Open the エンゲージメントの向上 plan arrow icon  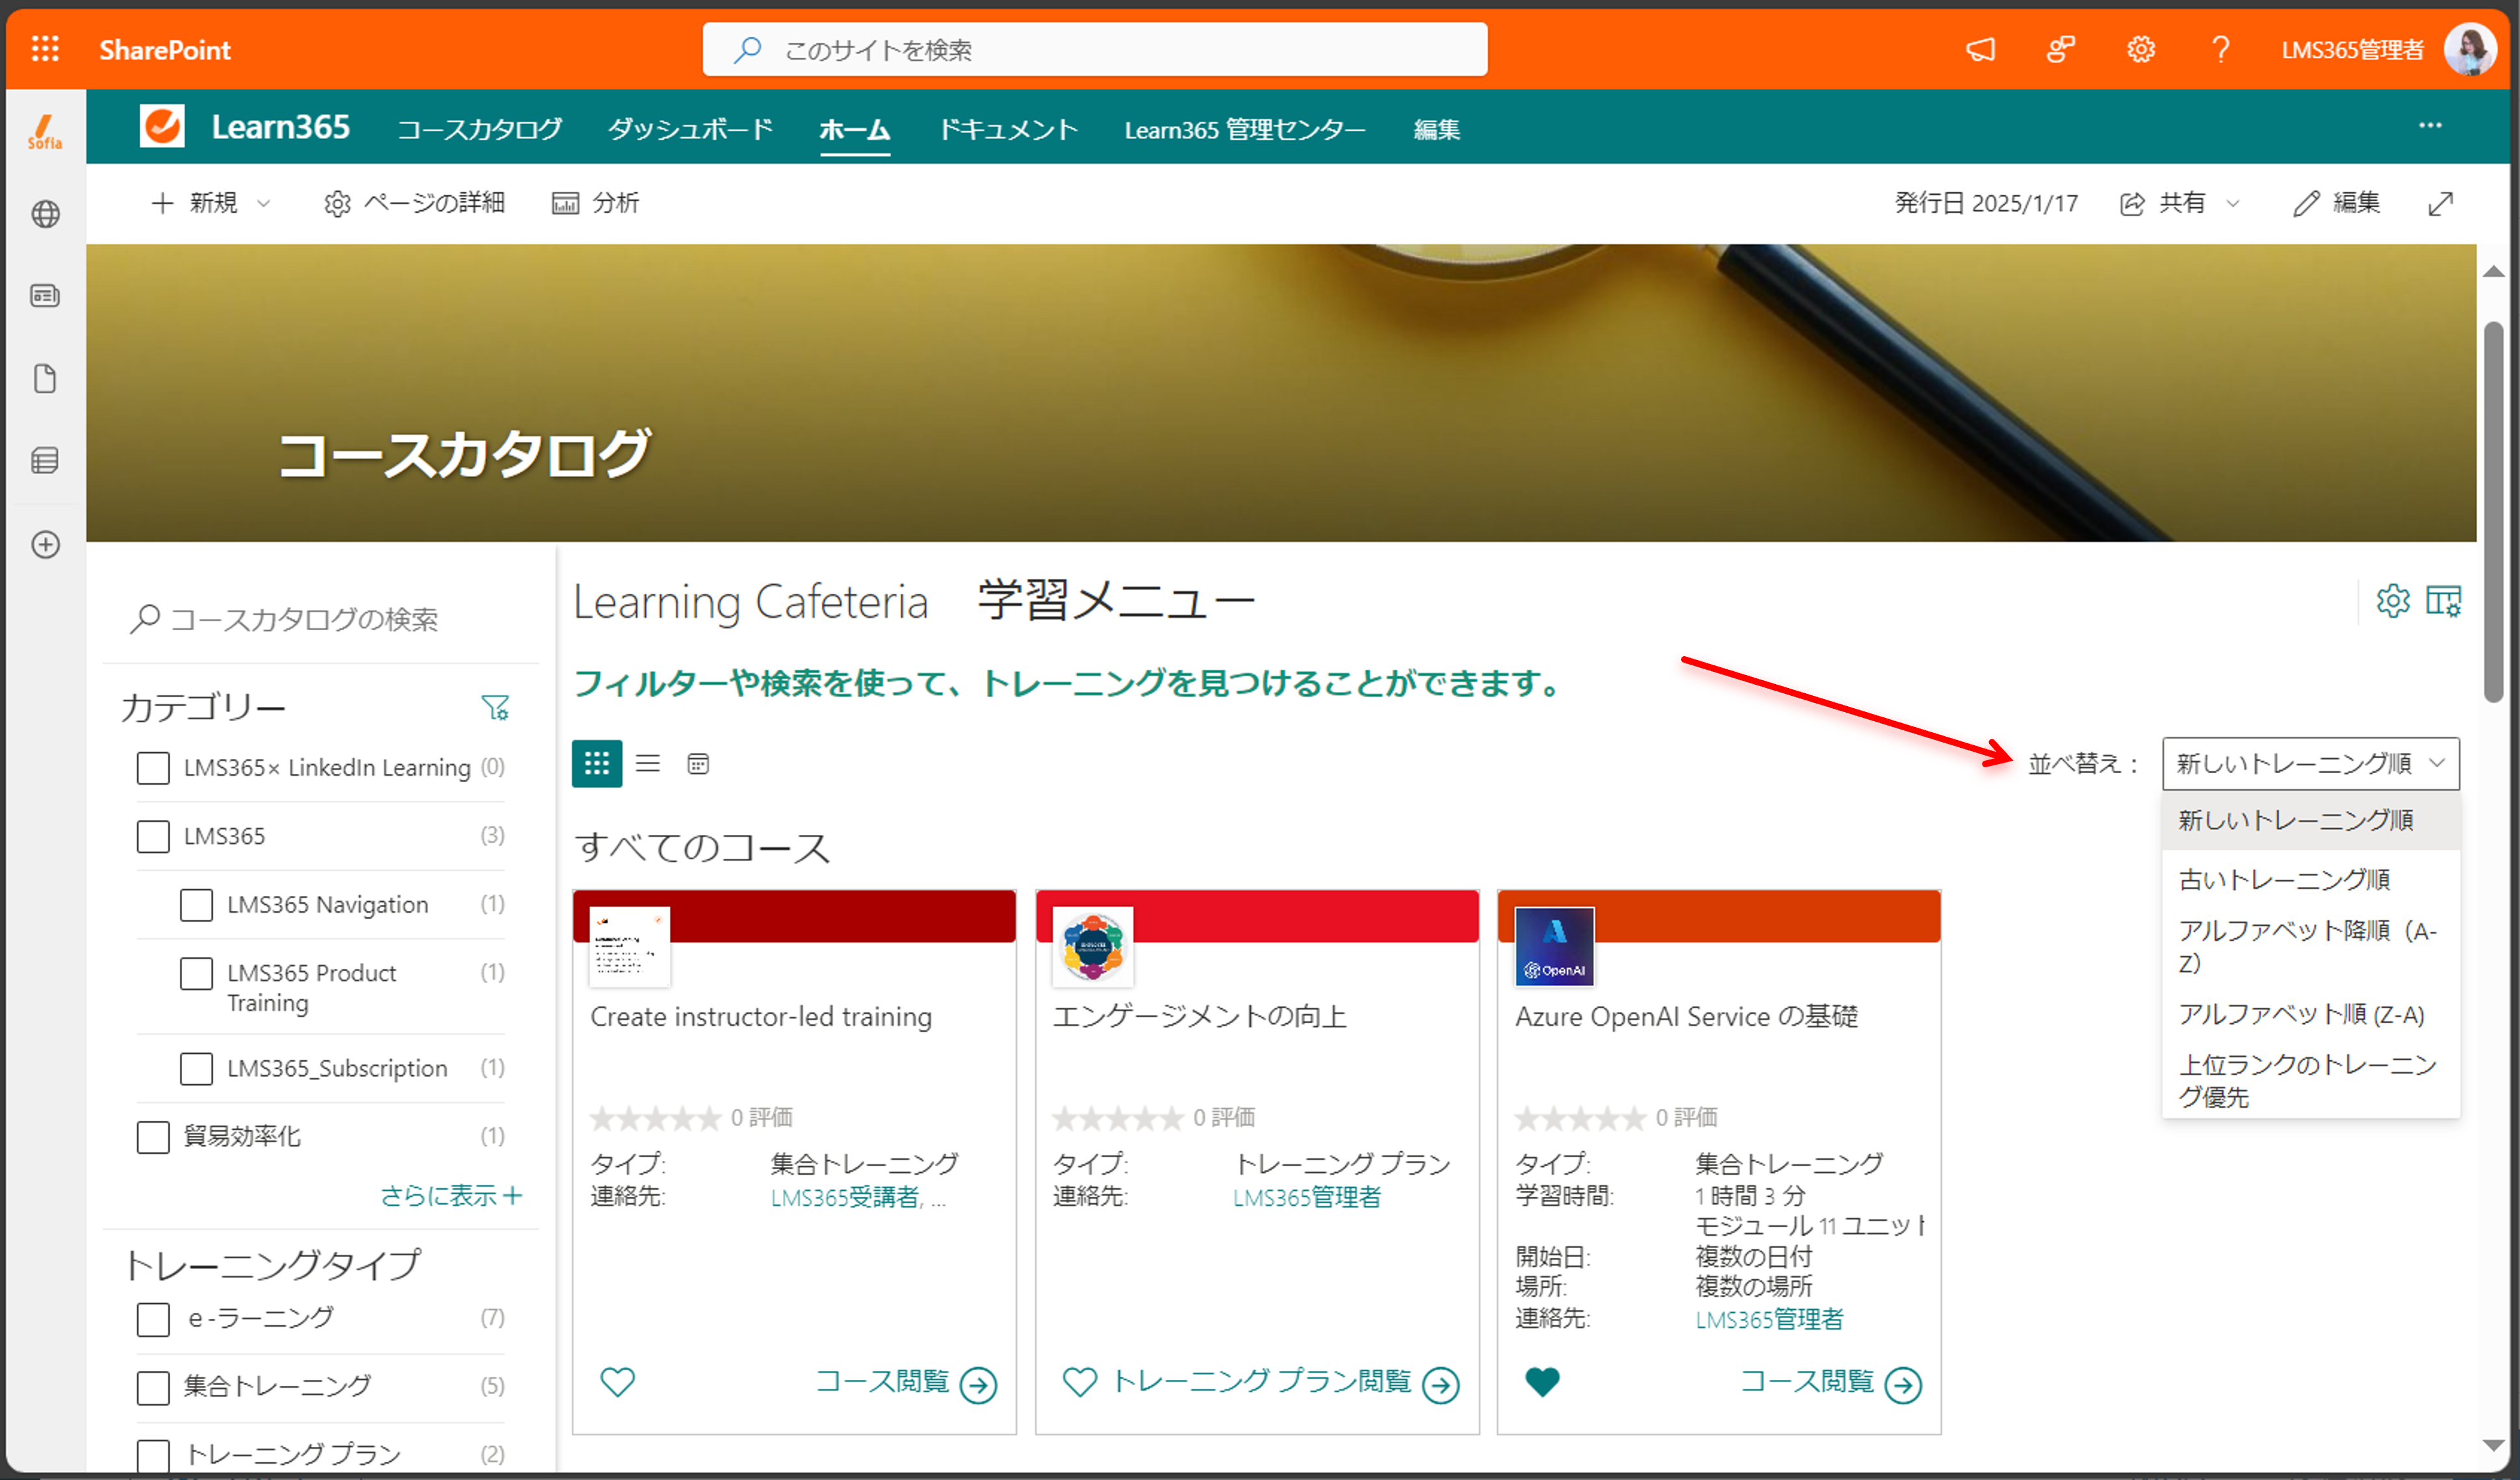pos(1440,1385)
